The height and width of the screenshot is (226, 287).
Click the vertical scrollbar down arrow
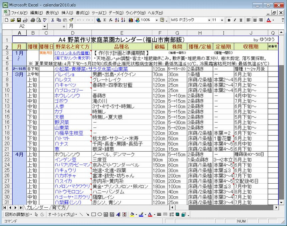[281, 202]
